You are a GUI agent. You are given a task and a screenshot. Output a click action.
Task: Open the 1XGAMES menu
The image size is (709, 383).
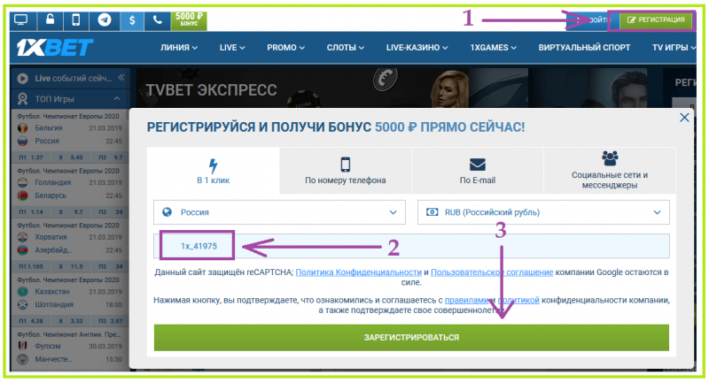pyautogui.click(x=493, y=48)
